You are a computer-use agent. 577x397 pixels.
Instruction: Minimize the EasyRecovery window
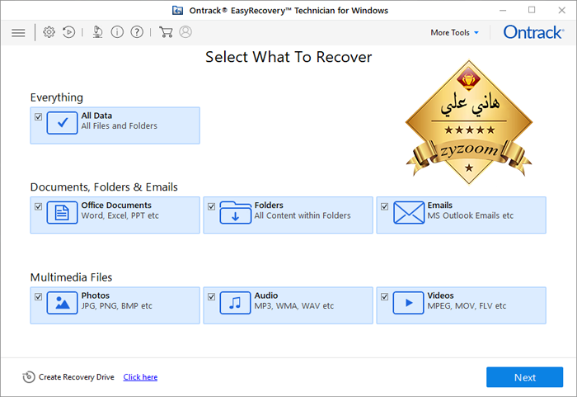click(503, 11)
